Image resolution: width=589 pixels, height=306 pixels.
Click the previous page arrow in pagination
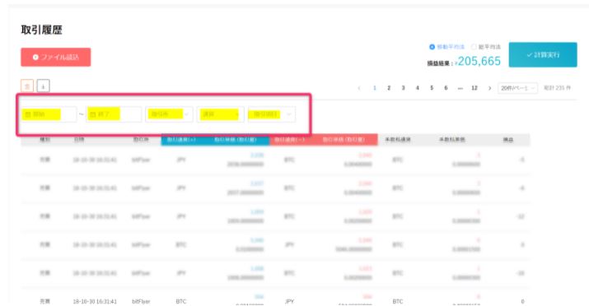coord(359,88)
